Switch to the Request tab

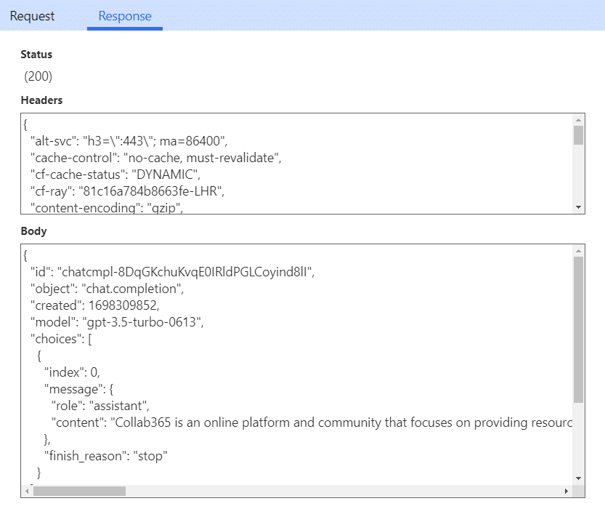[32, 16]
